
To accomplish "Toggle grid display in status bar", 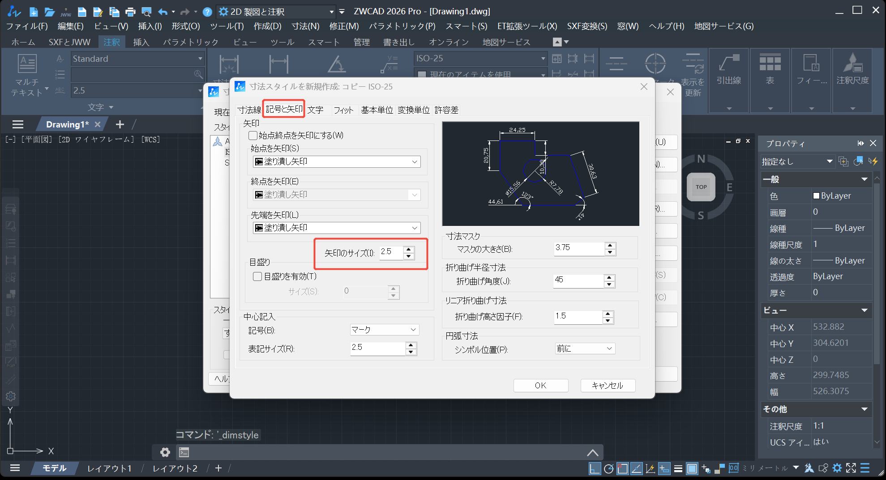I will click(x=692, y=468).
